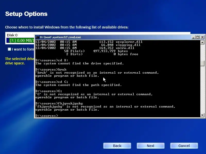Click the cmd.exe title bar text

(x=61, y=37)
